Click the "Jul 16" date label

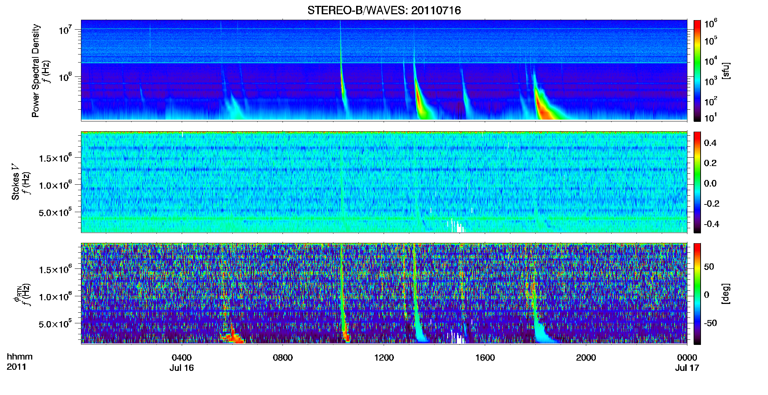(x=182, y=368)
